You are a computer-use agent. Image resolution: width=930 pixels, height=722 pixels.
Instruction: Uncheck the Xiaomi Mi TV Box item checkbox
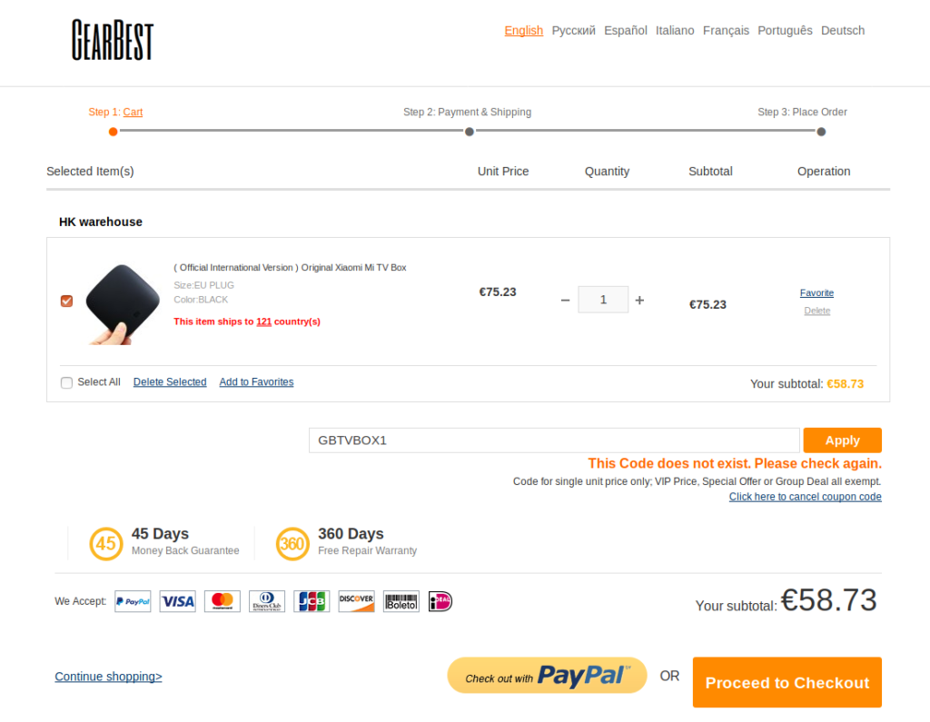coord(67,301)
